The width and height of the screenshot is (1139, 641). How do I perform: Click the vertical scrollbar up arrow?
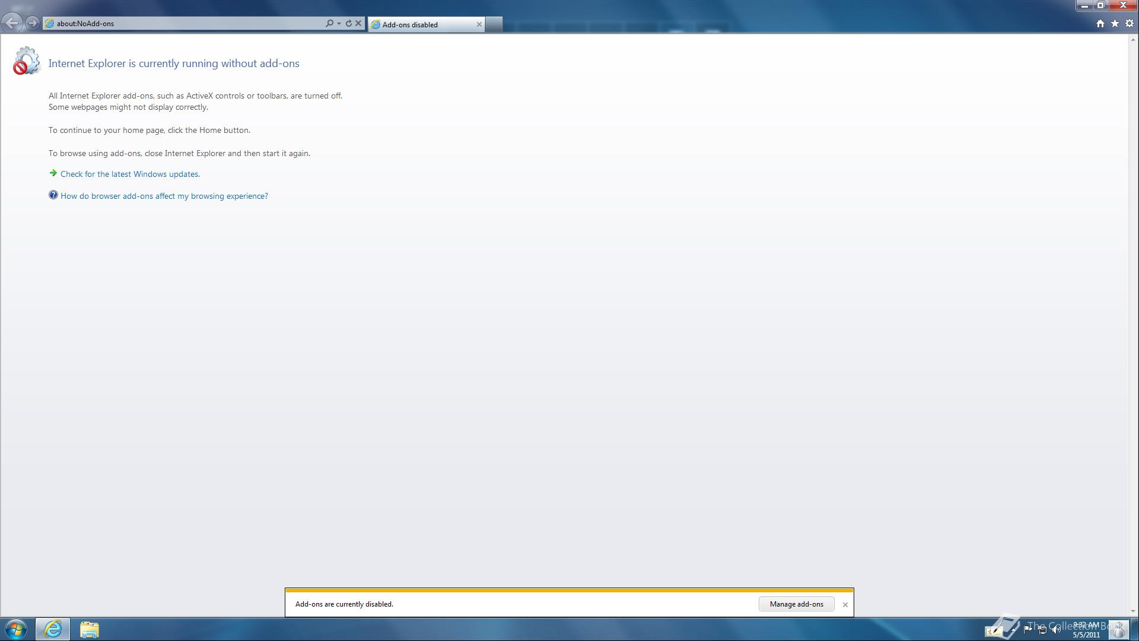(1133, 40)
